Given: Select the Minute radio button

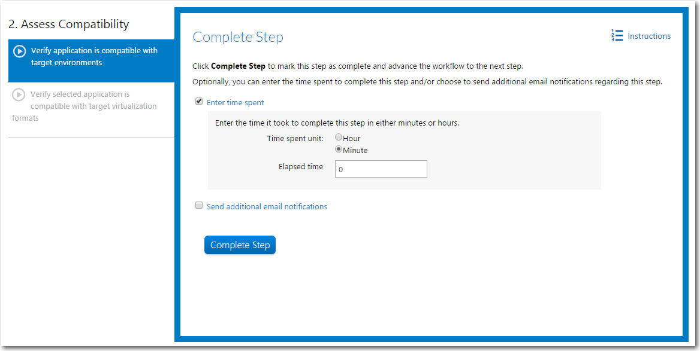Looking at the screenshot, I should tap(339, 149).
